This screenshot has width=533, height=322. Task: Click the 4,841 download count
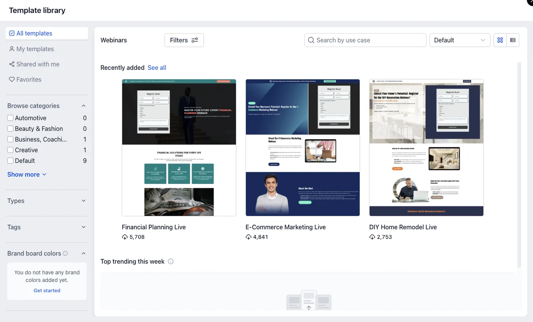point(260,237)
